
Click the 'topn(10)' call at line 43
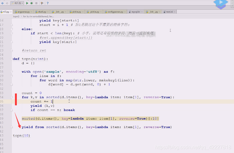[x=21, y=136]
